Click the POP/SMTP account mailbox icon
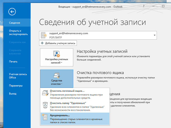 [43, 35]
